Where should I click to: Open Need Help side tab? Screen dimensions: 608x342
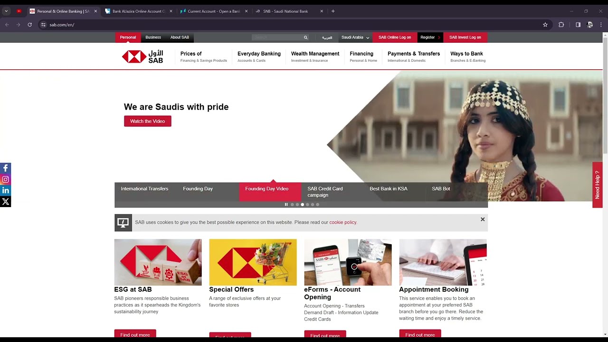pos(598,185)
